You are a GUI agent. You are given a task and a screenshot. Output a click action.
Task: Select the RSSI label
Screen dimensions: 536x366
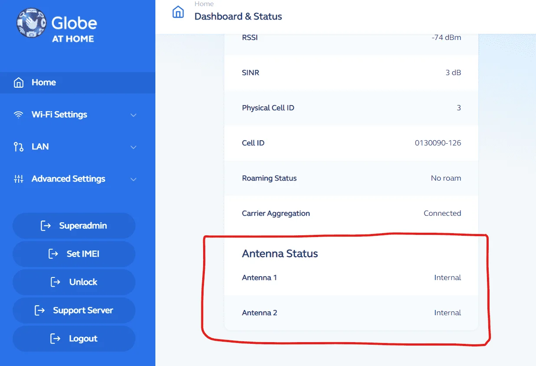coord(250,37)
